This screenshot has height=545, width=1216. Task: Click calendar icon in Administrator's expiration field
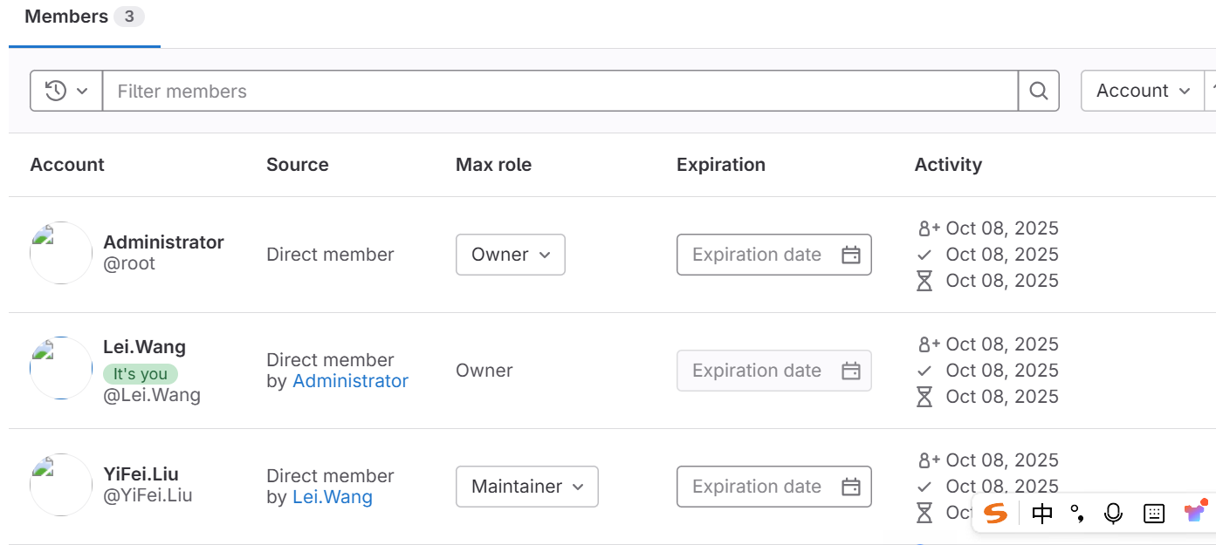[850, 255]
